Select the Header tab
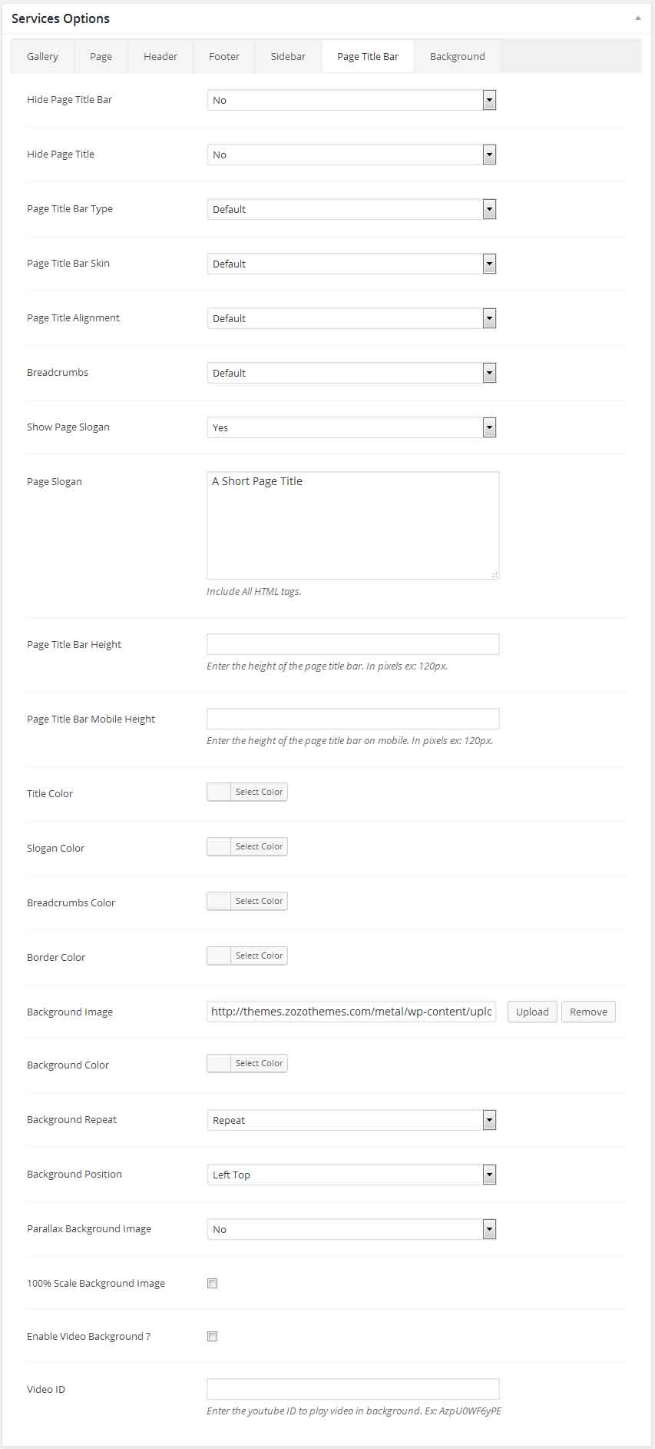The image size is (655, 1449). pos(160,57)
